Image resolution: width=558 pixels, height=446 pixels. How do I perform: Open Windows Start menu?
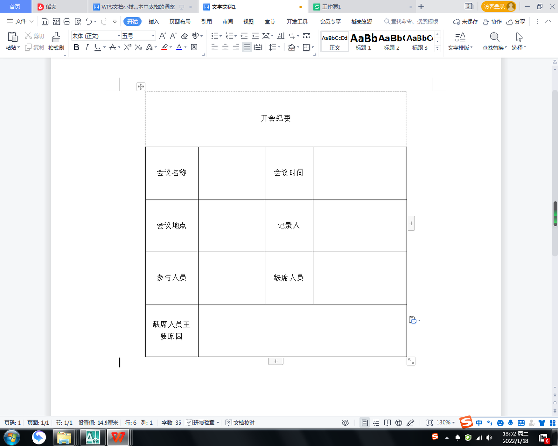12,437
